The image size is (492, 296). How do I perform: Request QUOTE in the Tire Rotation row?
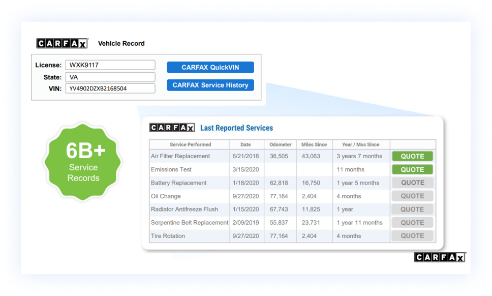tap(412, 236)
